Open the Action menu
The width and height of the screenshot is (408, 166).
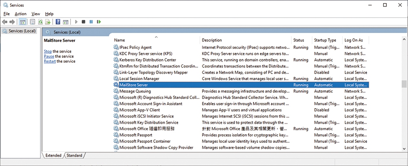[20, 14]
